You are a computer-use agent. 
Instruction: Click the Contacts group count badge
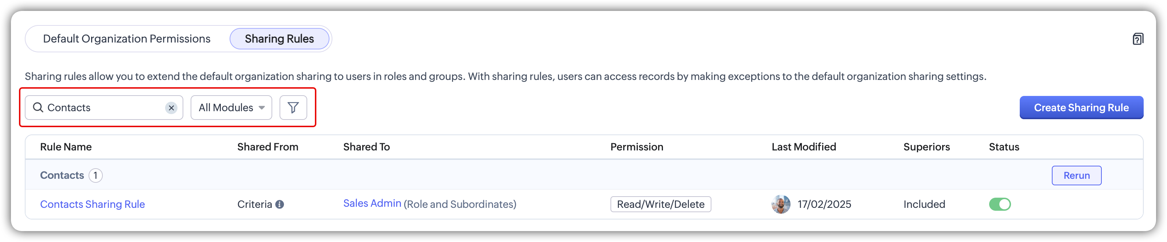click(x=95, y=176)
